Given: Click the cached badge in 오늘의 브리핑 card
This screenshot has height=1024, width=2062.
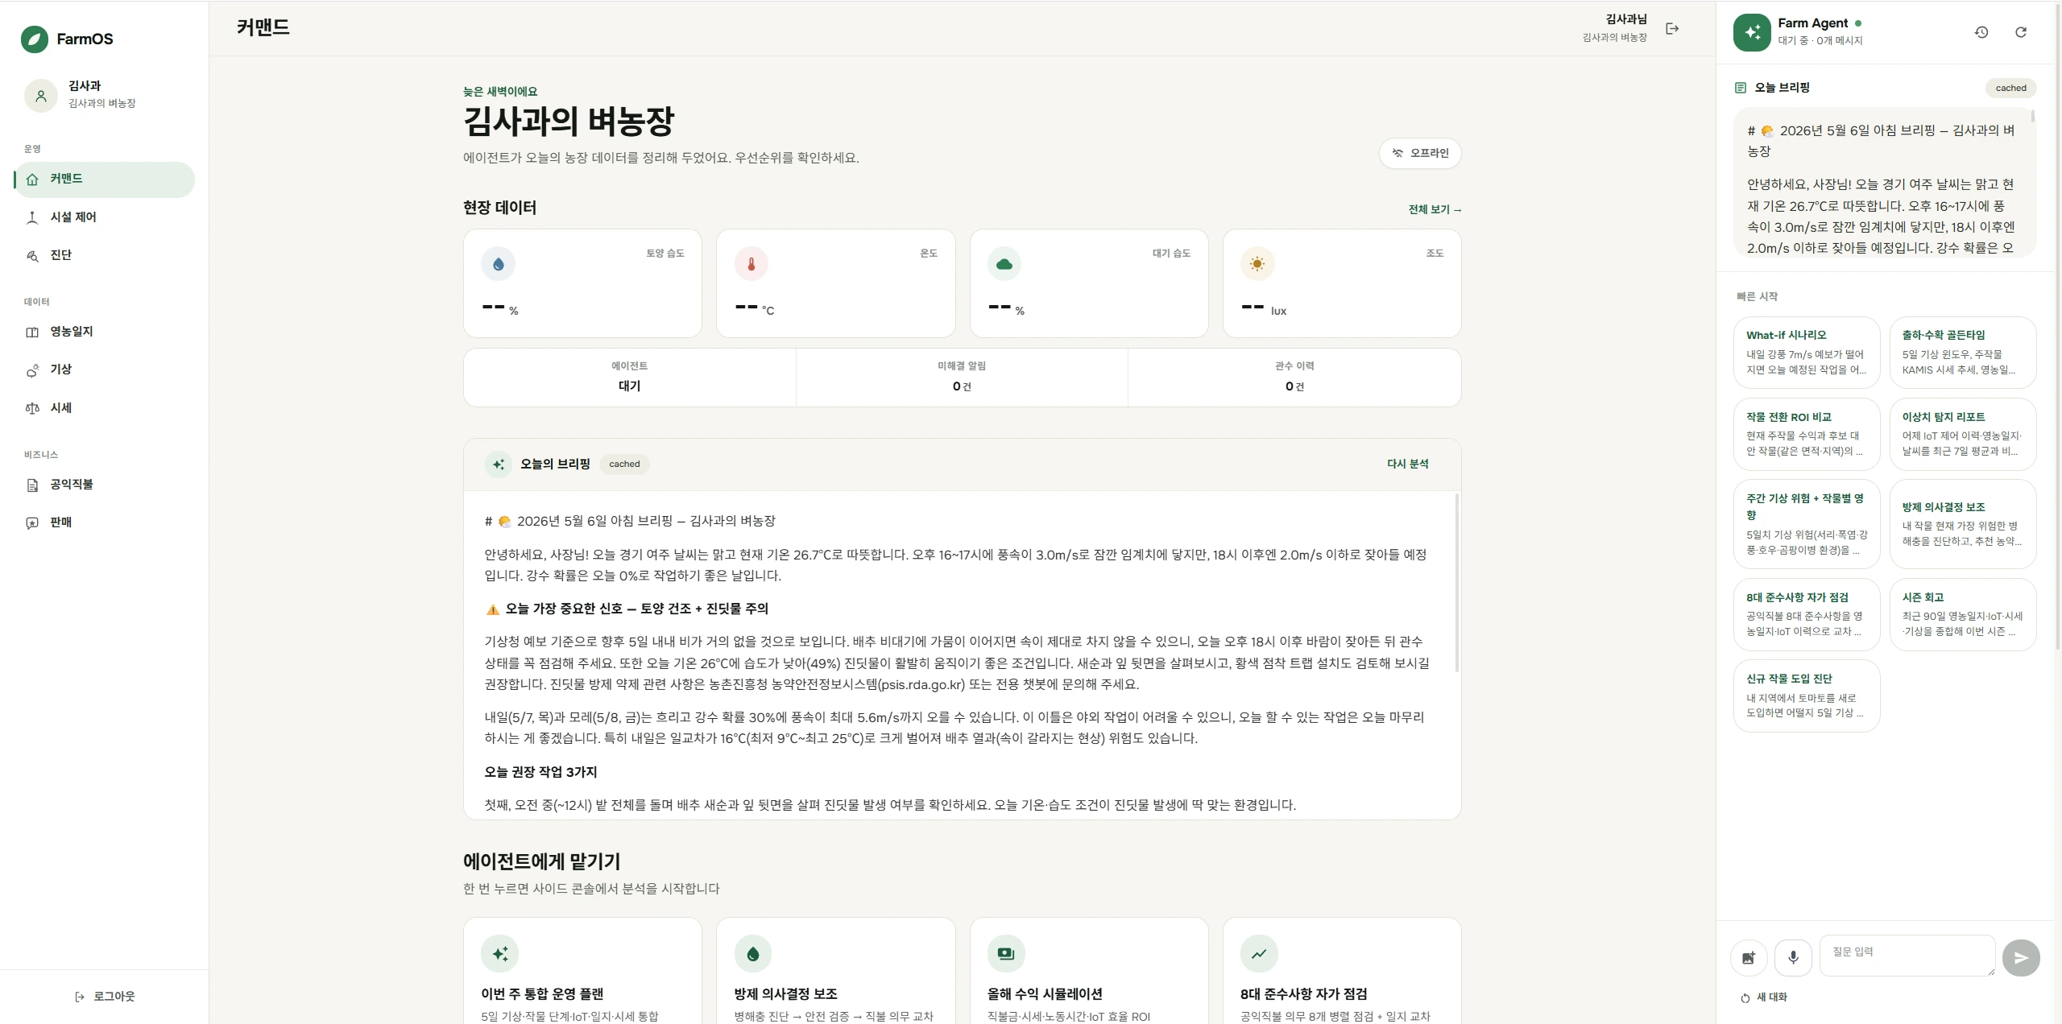Looking at the screenshot, I should [624, 464].
